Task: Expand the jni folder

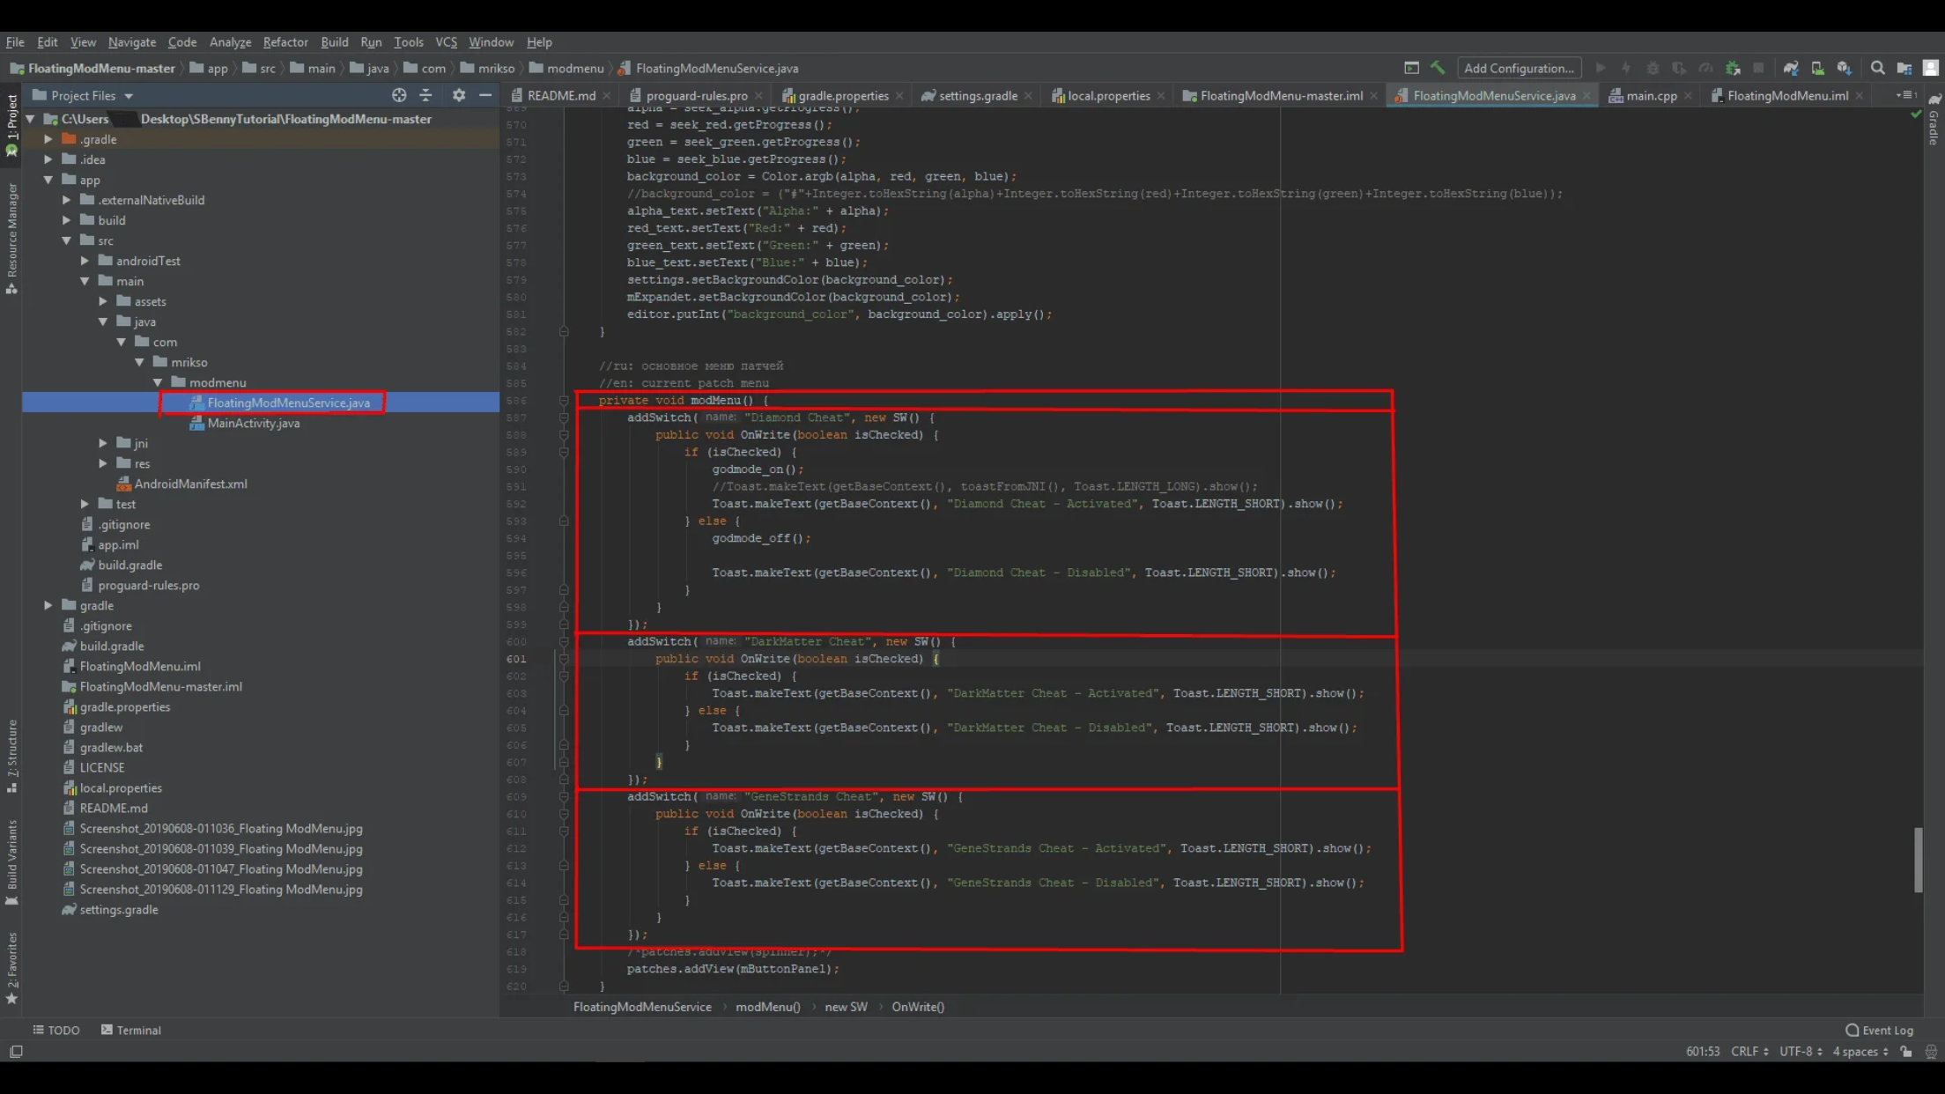Action: [103, 443]
